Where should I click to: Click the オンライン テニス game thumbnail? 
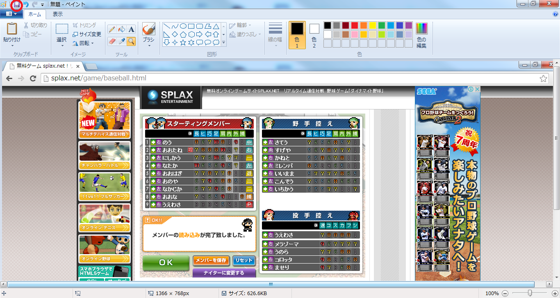[x=104, y=218]
